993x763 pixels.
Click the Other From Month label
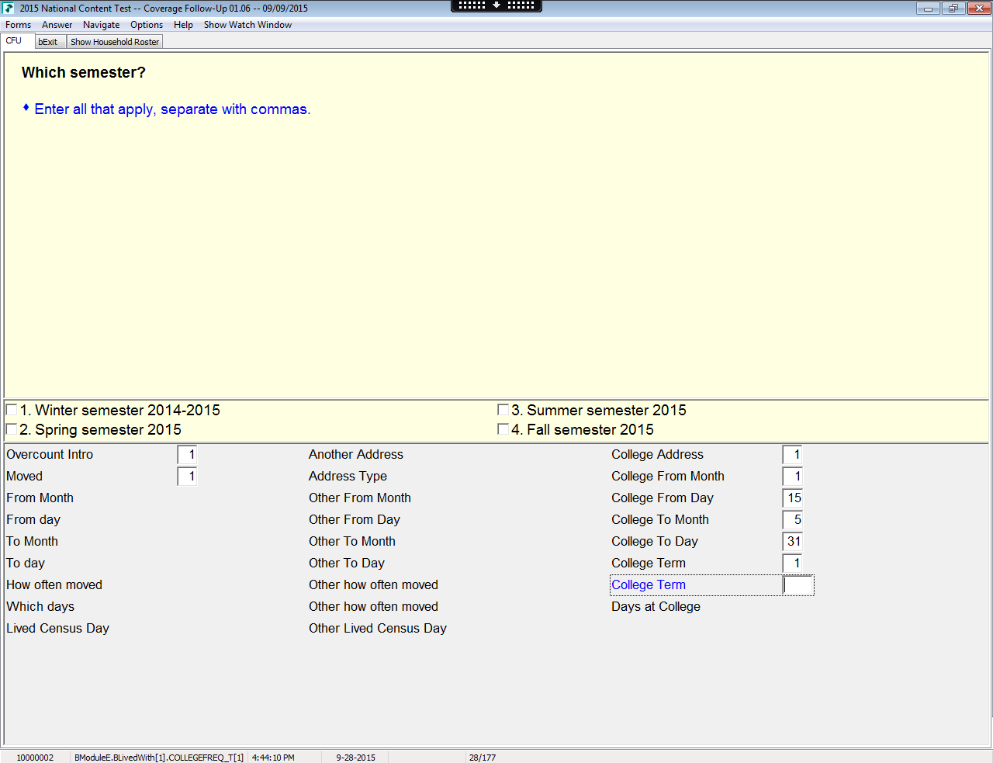click(360, 498)
